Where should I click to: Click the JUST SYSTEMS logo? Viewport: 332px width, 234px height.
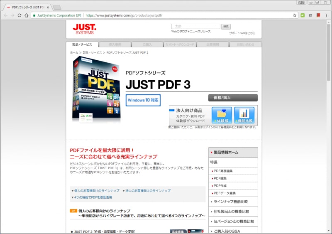[x=85, y=29]
